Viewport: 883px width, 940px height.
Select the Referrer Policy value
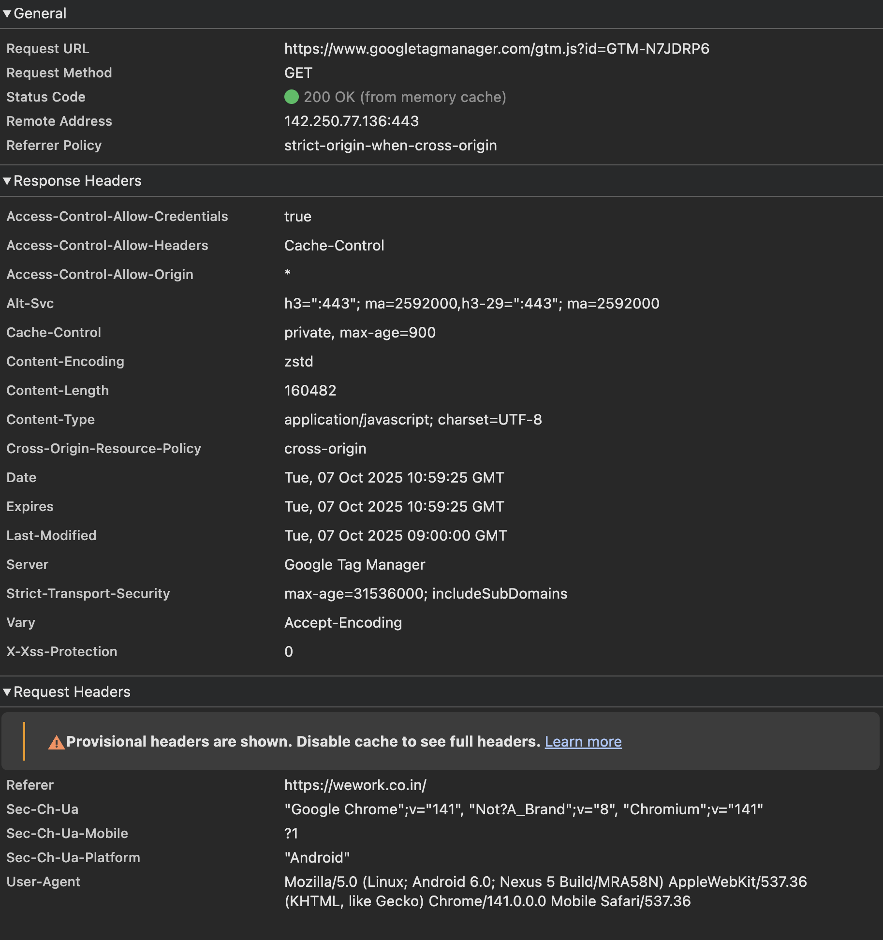(390, 146)
